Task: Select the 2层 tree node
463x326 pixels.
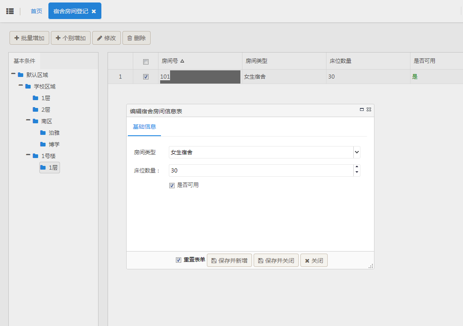Action: (46, 110)
